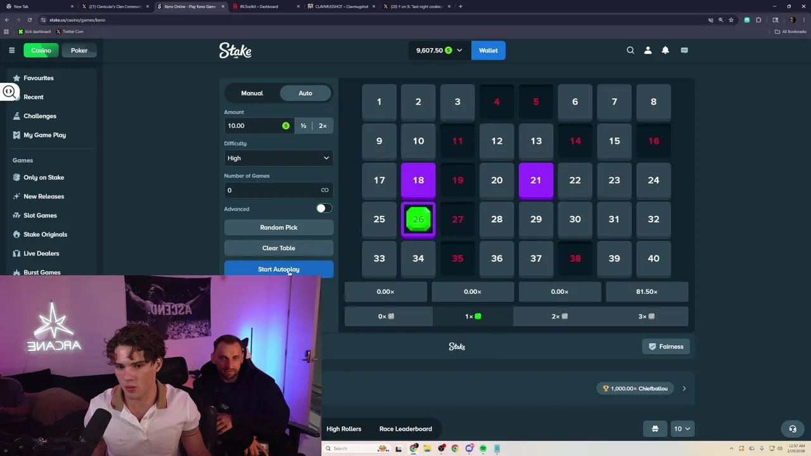Switch to the Poker section
811x456 pixels.
click(x=79, y=50)
